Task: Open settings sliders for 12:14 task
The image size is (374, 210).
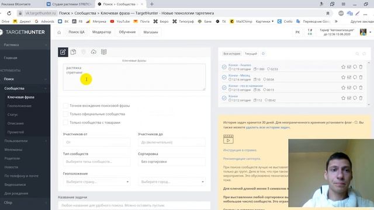Action: (x=349, y=77)
